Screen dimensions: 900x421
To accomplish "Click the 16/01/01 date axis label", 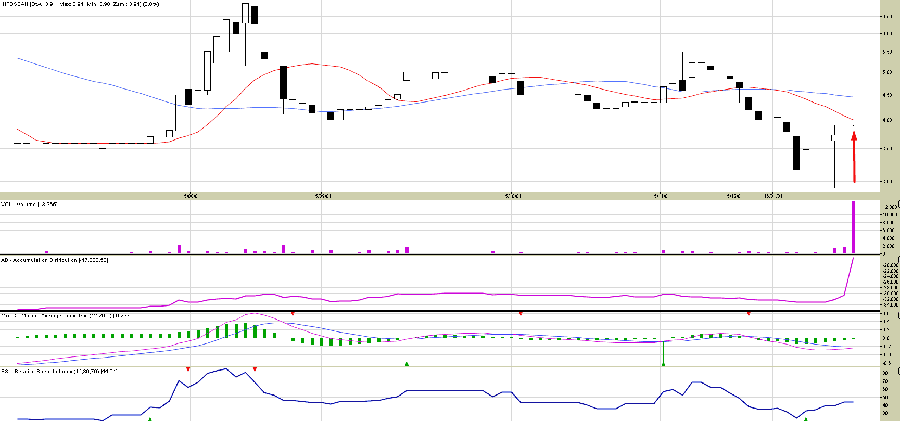I will [x=773, y=196].
